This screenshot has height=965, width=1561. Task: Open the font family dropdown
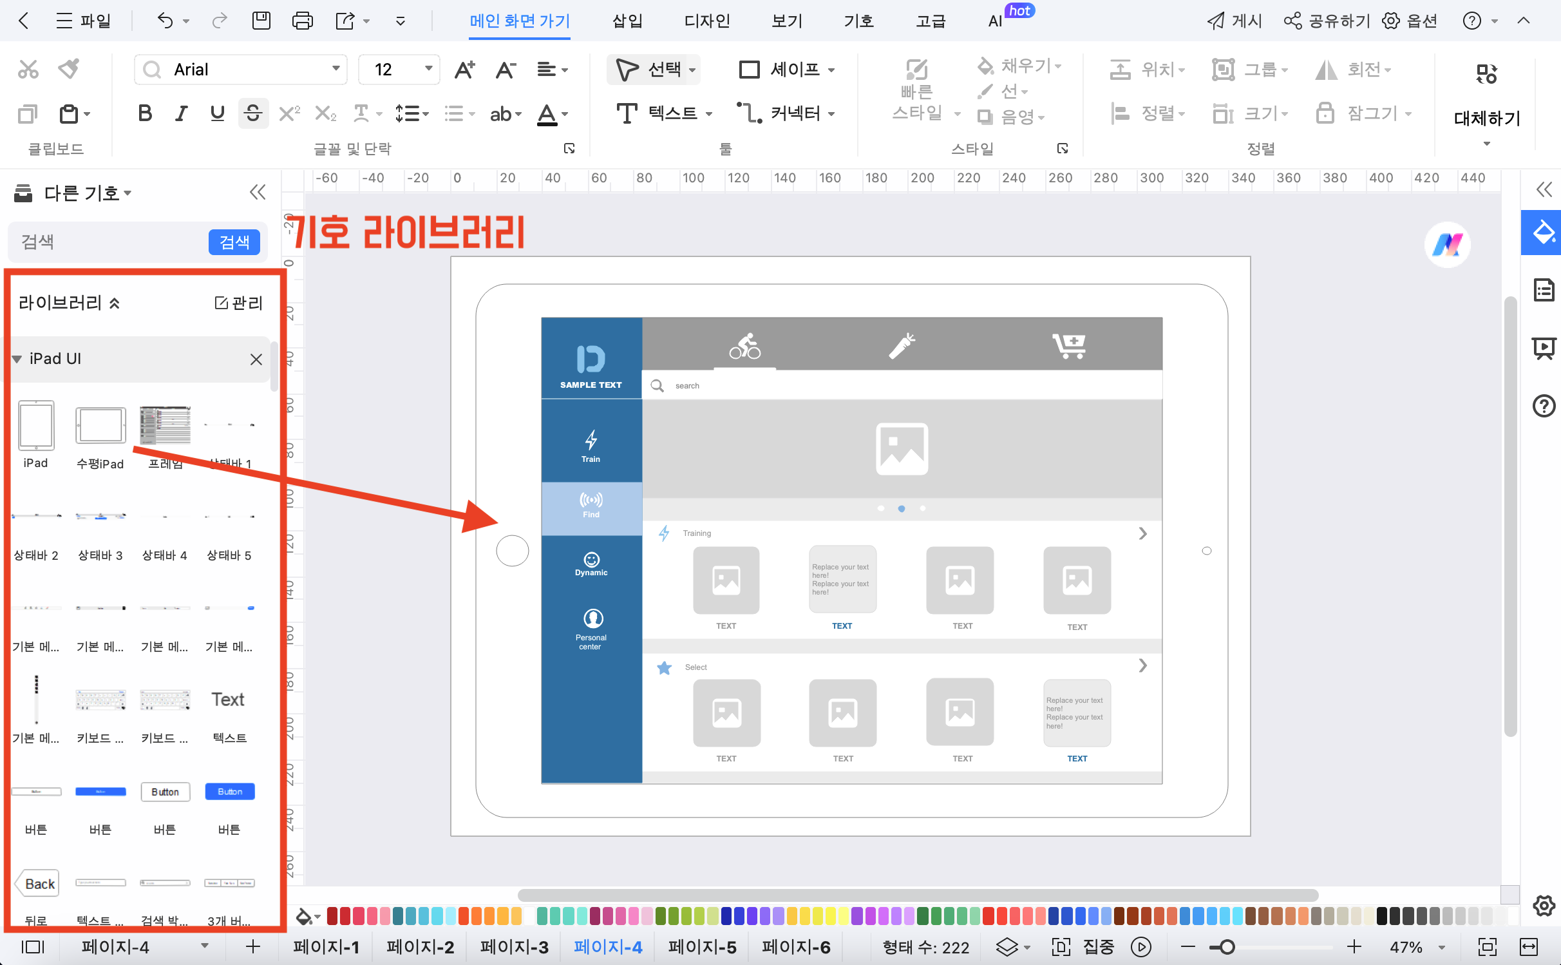(x=336, y=68)
